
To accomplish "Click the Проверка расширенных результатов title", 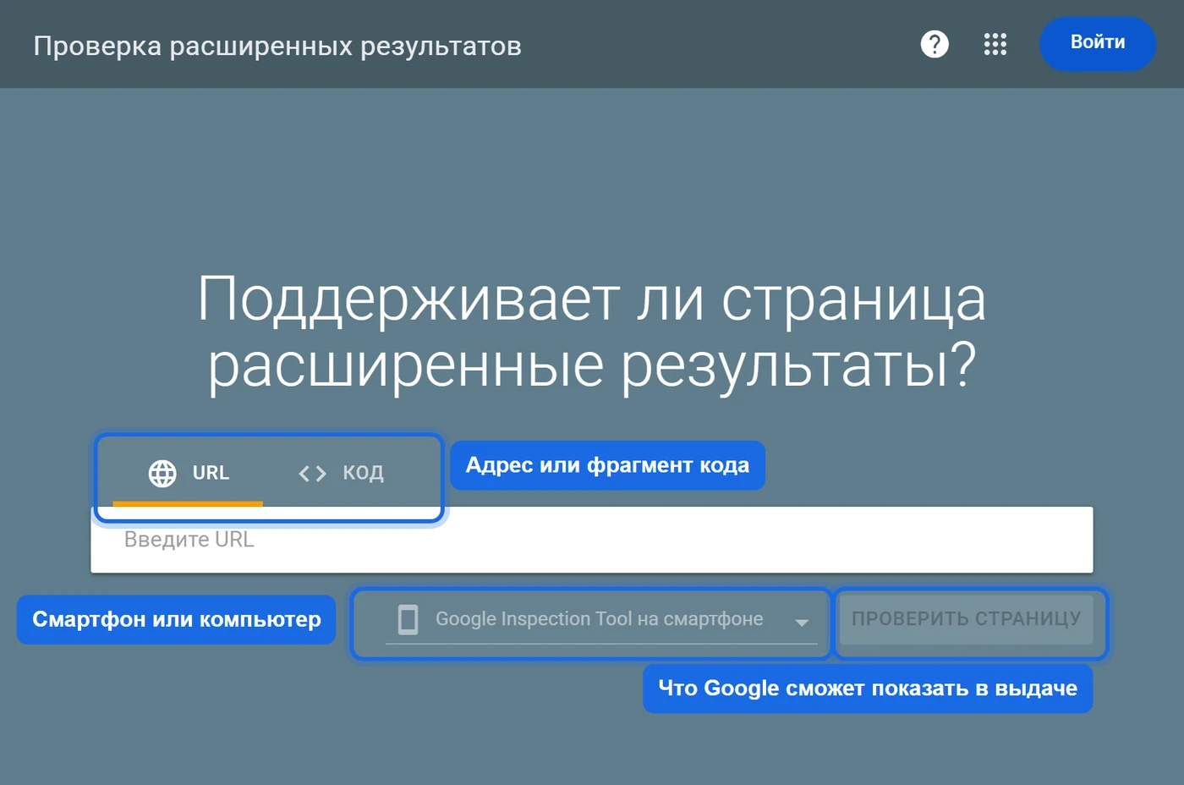I will [x=277, y=46].
